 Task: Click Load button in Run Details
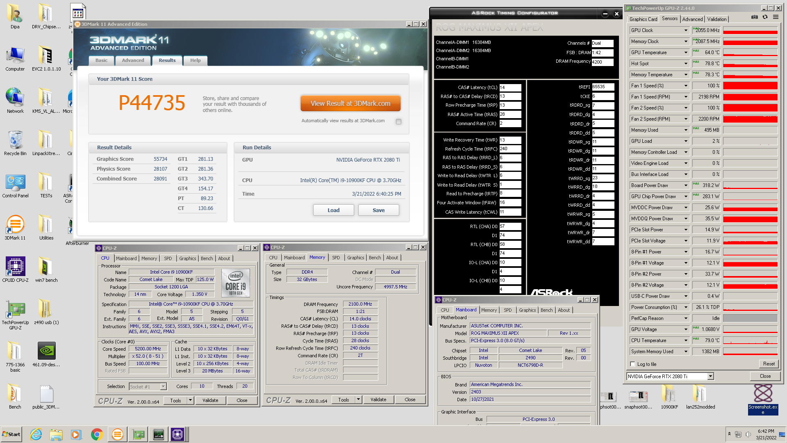pos(334,210)
